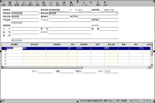Select material code cell 0030005
Screen dimensions: 155x103
coord(15,48)
